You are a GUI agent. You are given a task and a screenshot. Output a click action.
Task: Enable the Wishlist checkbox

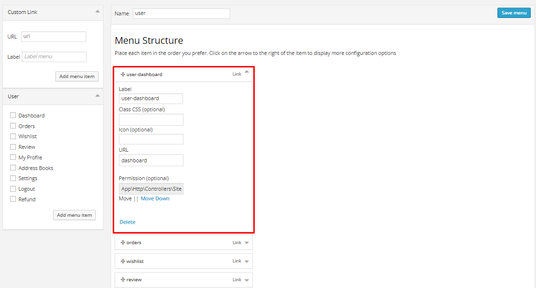click(x=13, y=136)
